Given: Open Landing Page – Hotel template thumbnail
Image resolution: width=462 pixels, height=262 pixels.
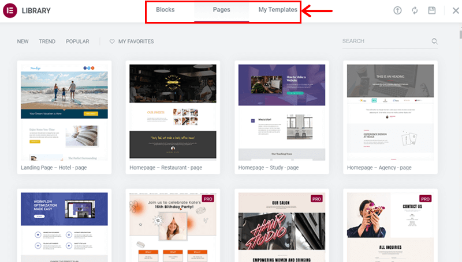Looking at the screenshot, I should pos(64,112).
